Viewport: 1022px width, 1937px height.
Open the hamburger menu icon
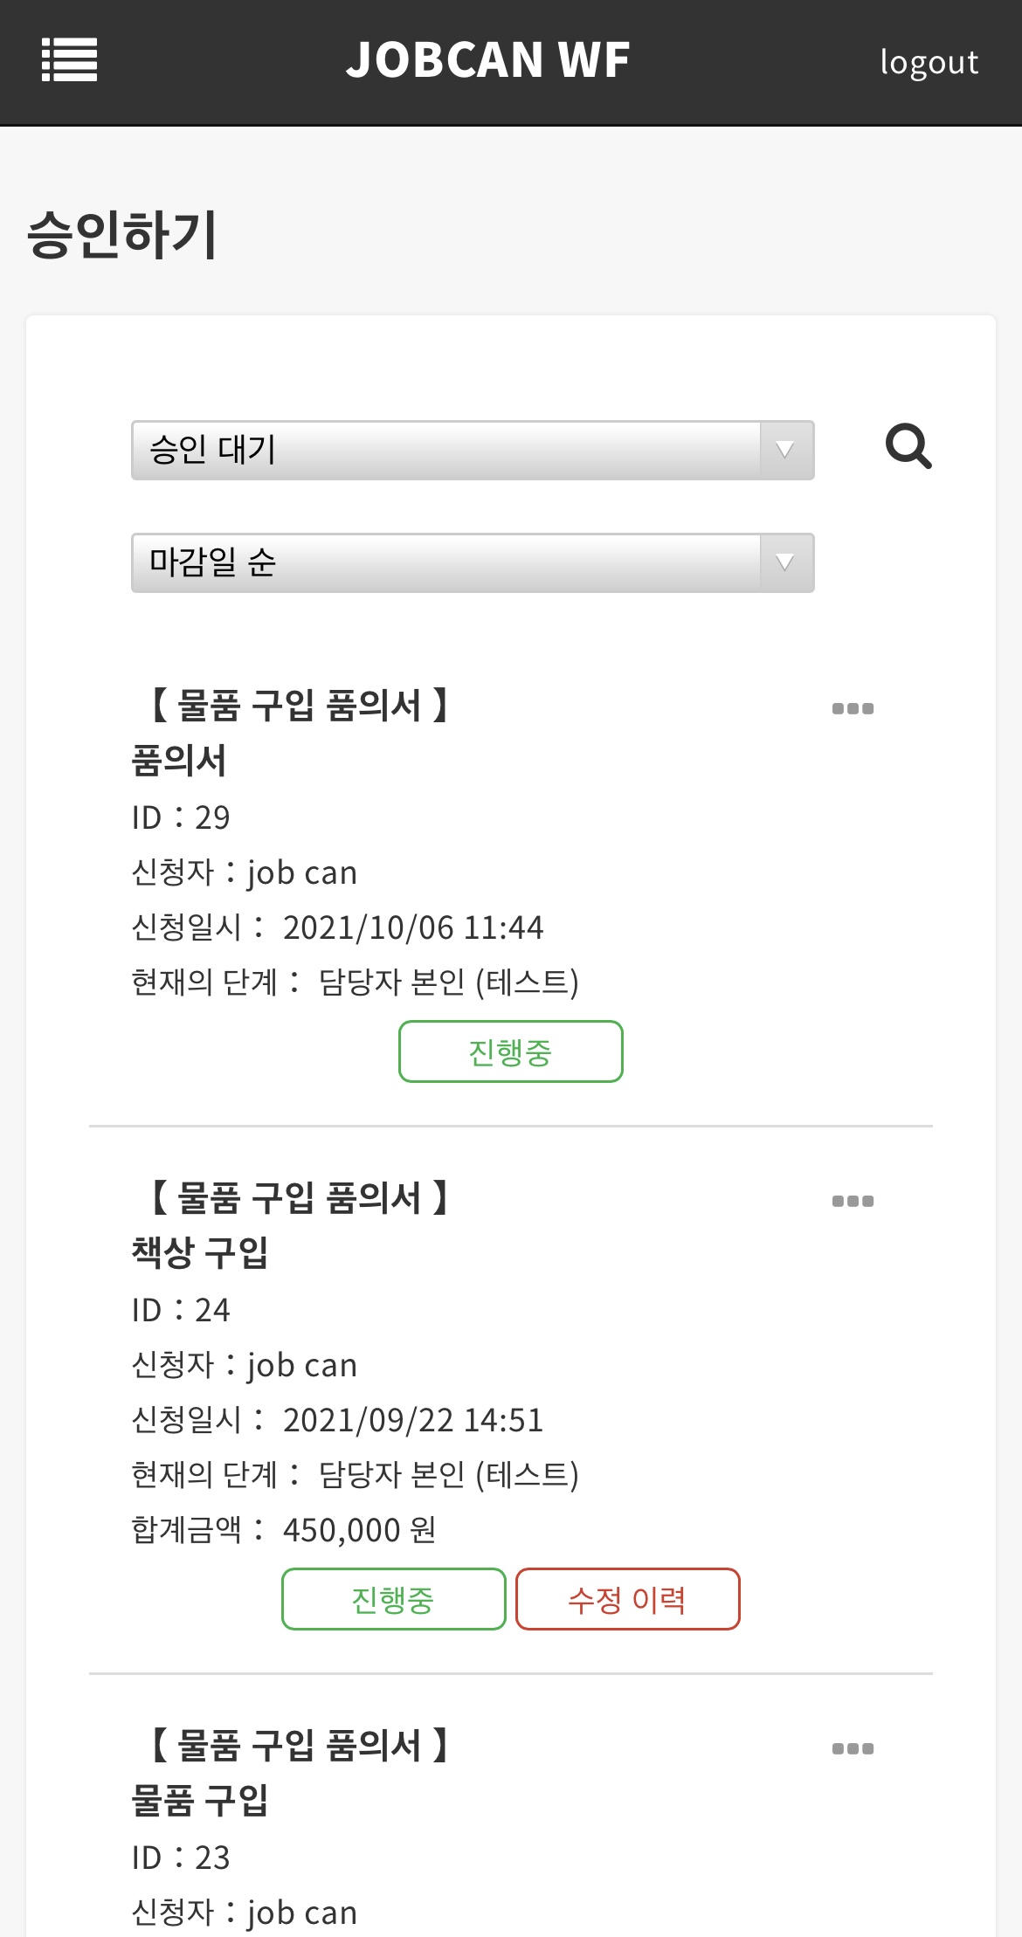pos(69,60)
